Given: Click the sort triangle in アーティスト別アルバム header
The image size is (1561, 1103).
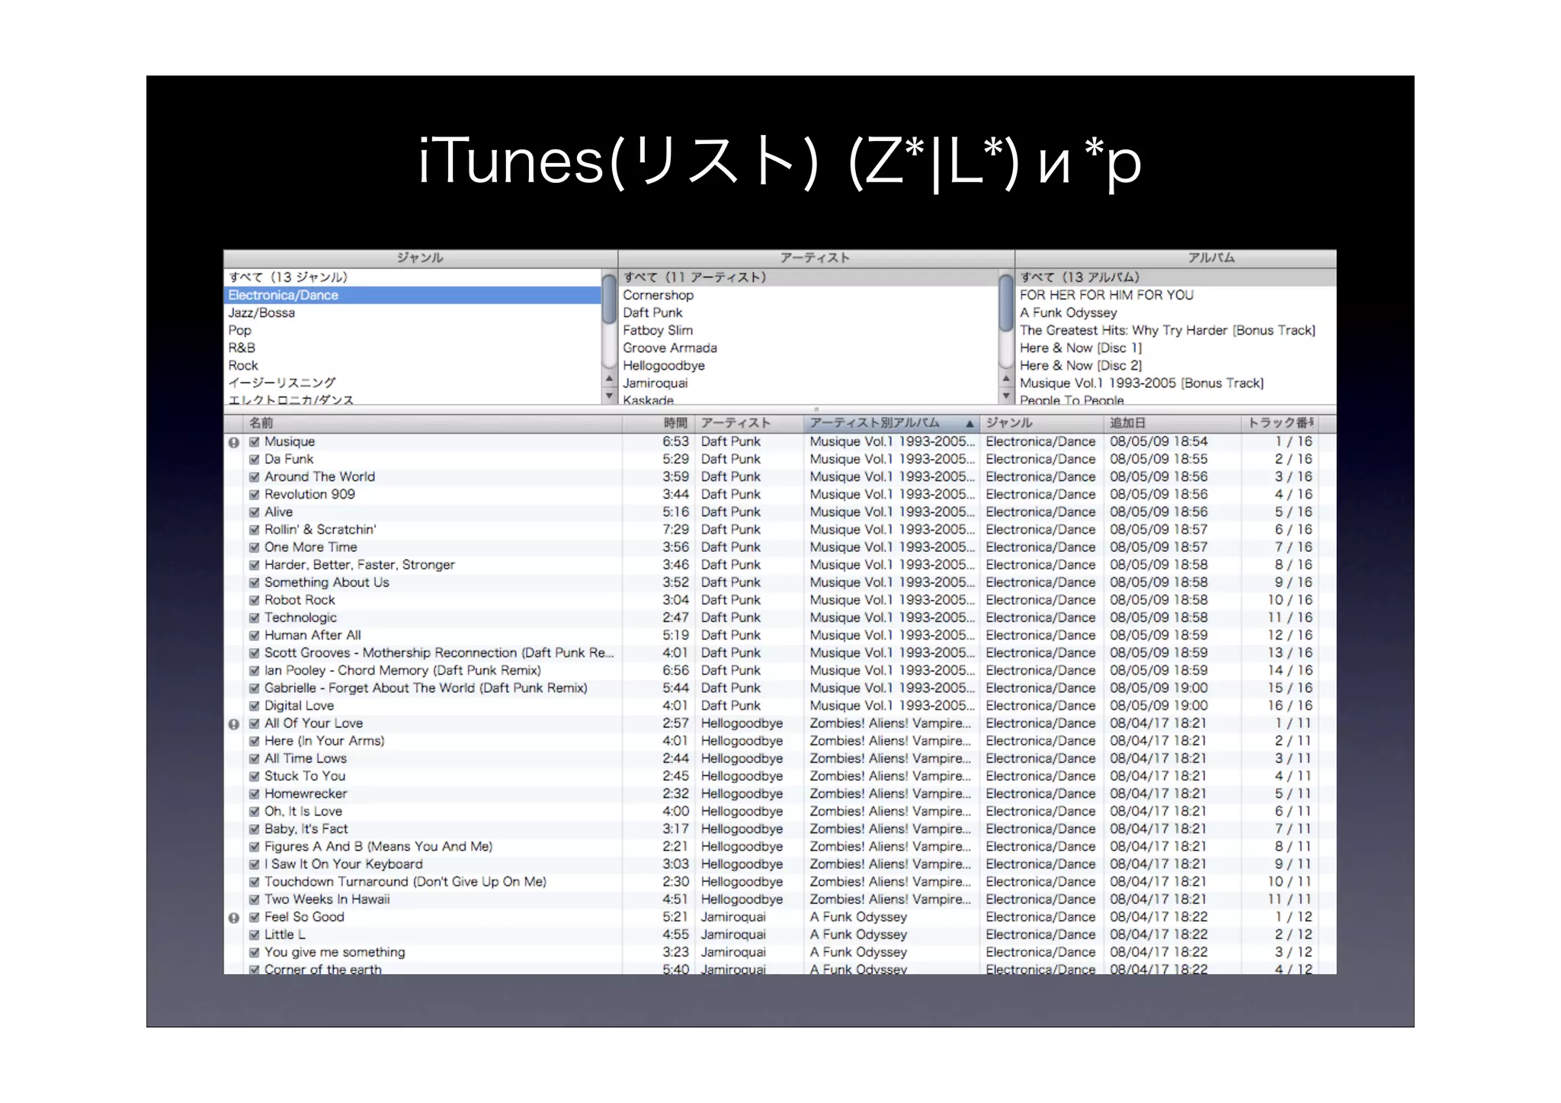Looking at the screenshot, I should click(x=970, y=424).
